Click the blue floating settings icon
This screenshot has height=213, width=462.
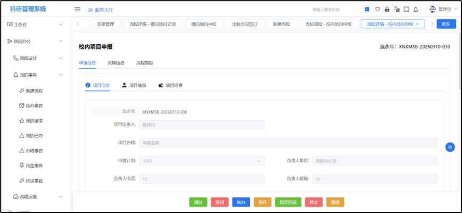pos(450,146)
